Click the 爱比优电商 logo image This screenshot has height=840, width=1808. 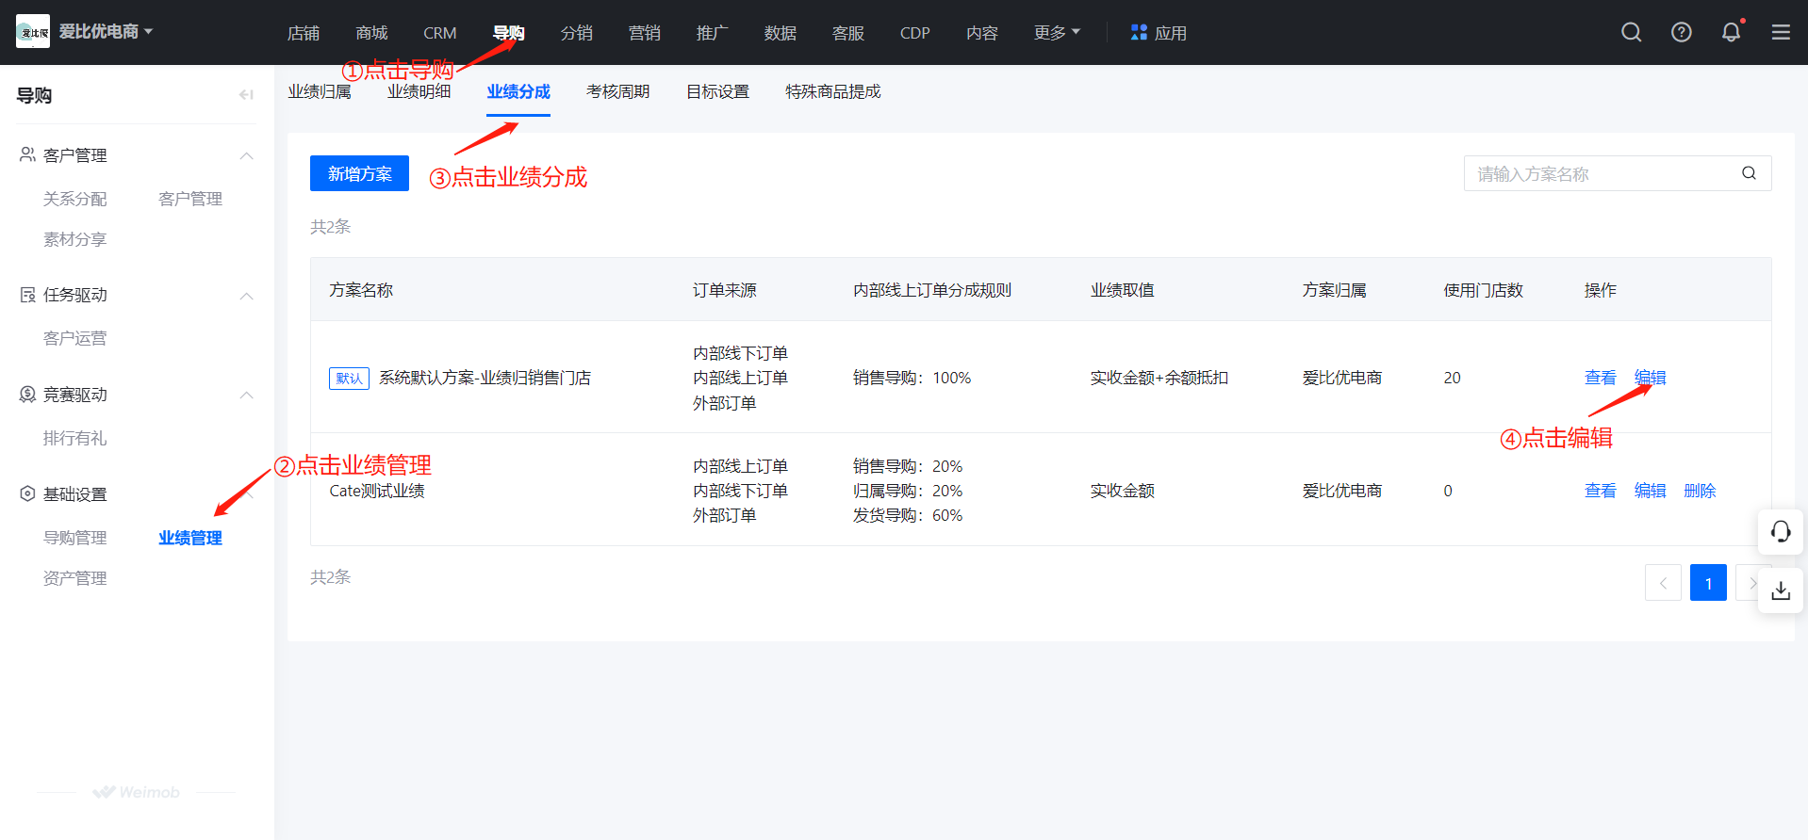[x=33, y=31]
